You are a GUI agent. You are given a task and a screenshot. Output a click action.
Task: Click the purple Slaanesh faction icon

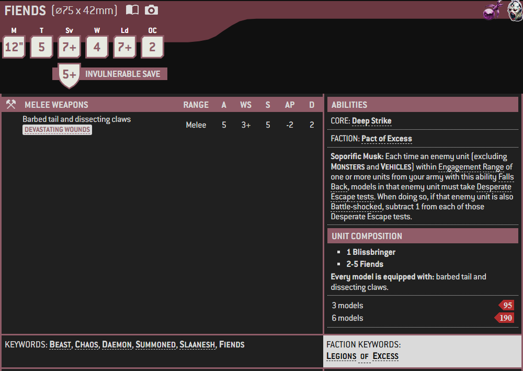click(493, 10)
